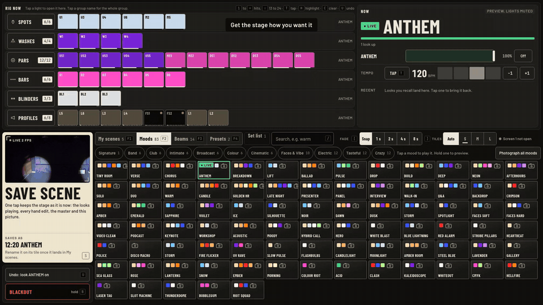Filter moods by Cinematic category

coord(262,153)
